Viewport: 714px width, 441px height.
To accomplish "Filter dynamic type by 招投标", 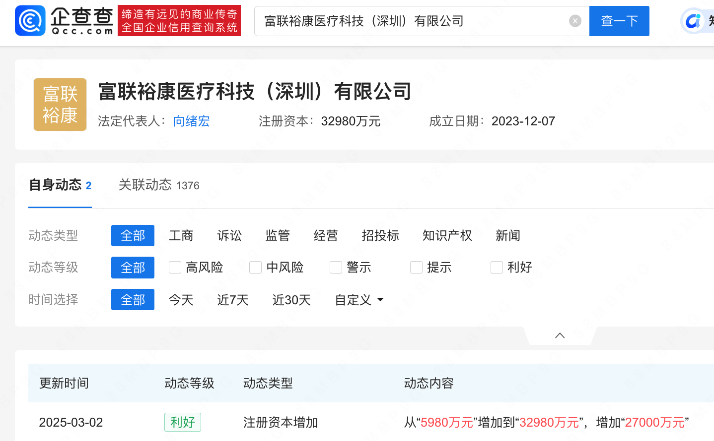I will click(x=380, y=235).
